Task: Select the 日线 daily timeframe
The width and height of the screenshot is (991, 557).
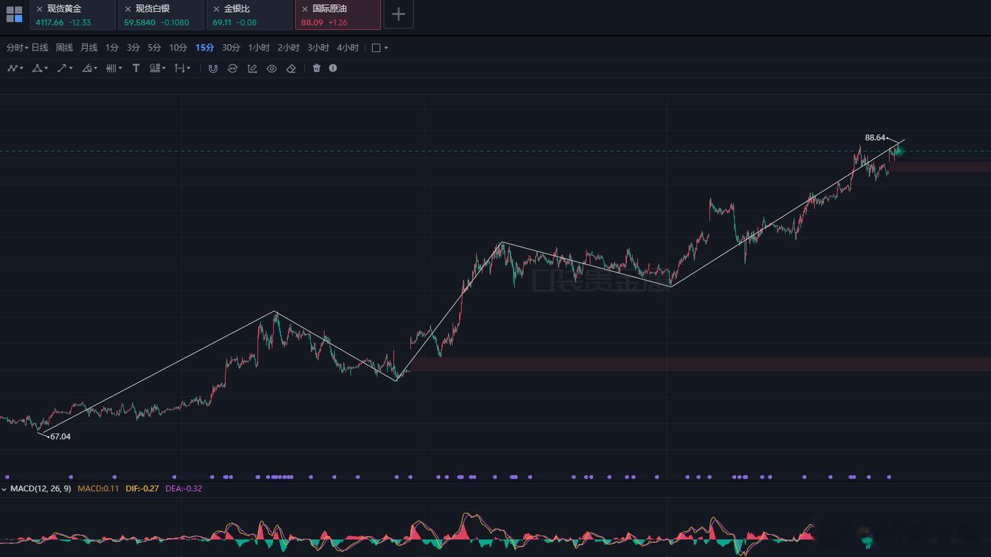Action: coord(40,47)
